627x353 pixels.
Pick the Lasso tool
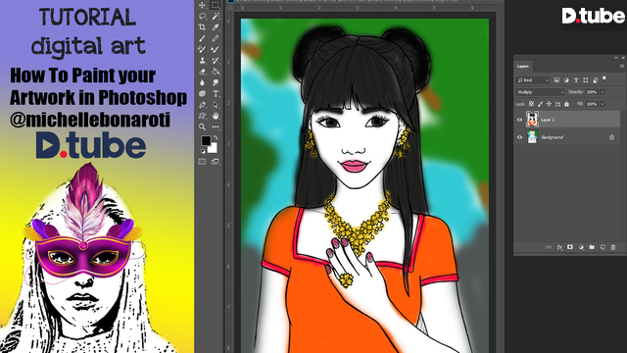(203, 17)
